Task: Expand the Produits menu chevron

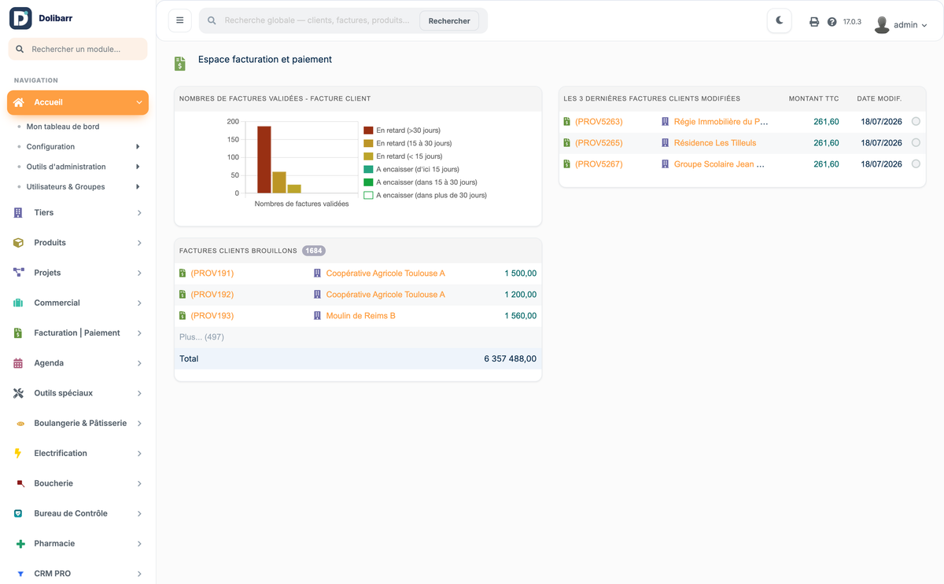Action: 139,243
